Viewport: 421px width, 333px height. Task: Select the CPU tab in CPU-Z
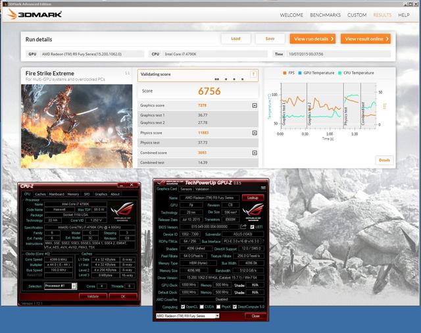[27, 194]
